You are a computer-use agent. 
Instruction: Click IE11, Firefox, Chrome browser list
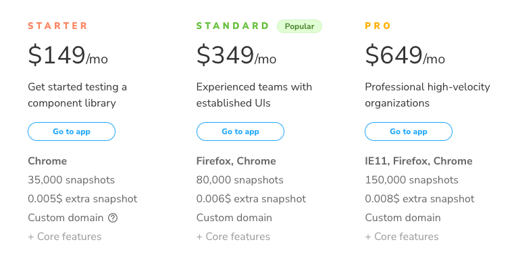pyautogui.click(x=419, y=161)
